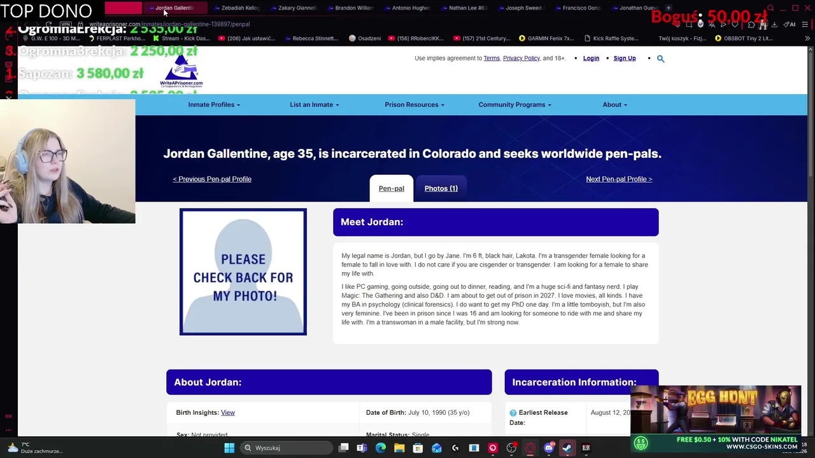Open the browser extensions cube icon
This screenshot has height=458, width=815.
(x=751, y=24)
